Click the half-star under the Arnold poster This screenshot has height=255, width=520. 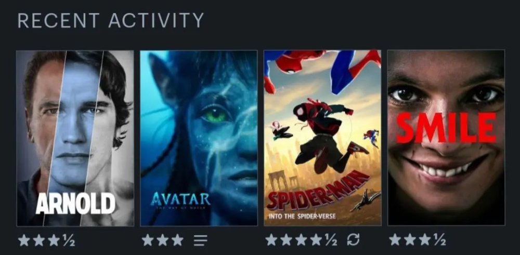[x=69, y=240]
